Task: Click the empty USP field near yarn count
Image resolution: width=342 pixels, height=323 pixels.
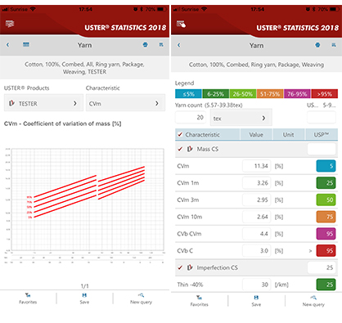Action: click(322, 118)
